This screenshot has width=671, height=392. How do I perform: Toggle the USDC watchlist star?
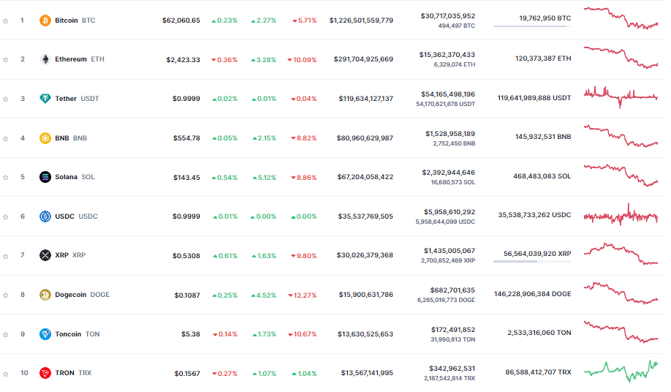click(x=6, y=216)
